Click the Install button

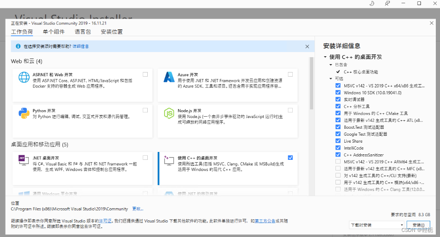[418, 225]
